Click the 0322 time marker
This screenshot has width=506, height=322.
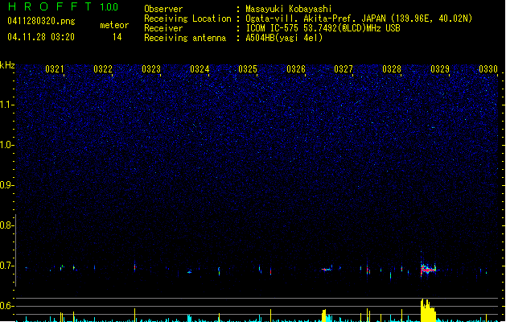click(103, 69)
